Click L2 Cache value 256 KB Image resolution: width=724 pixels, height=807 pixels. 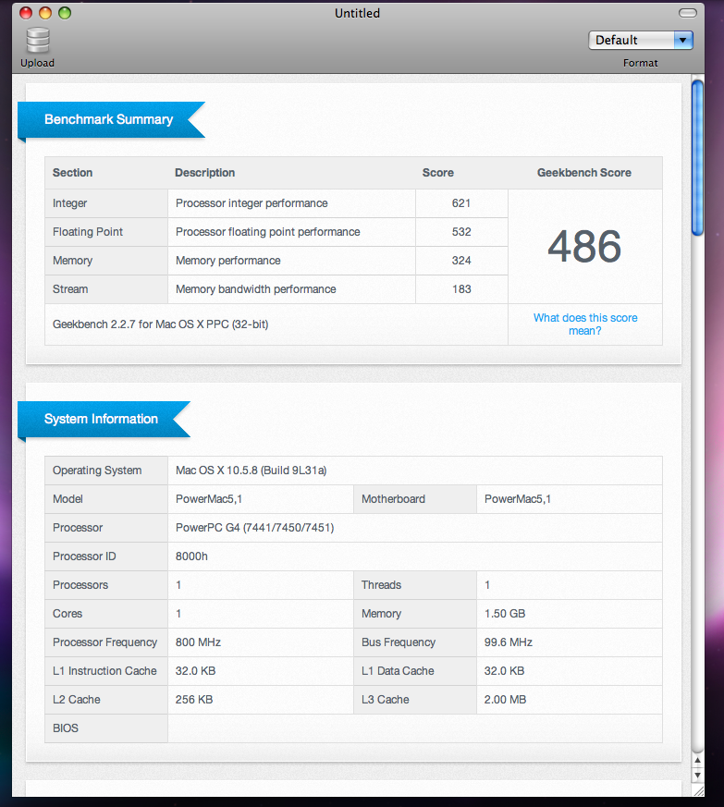(x=194, y=700)
